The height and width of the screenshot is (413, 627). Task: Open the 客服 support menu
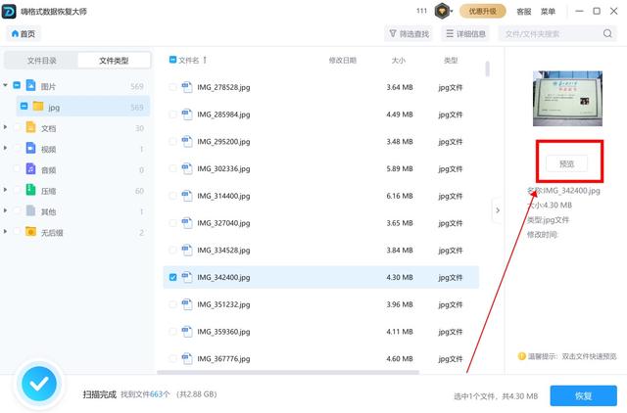[523, 12]
